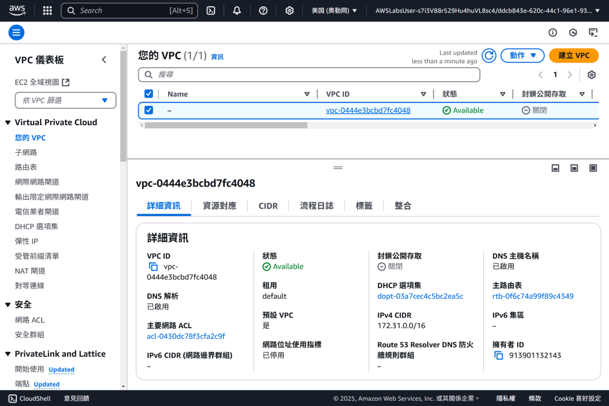609x406 pixels.
Task: Switch to the 流程日誌 tab
Action: (316, 206)
